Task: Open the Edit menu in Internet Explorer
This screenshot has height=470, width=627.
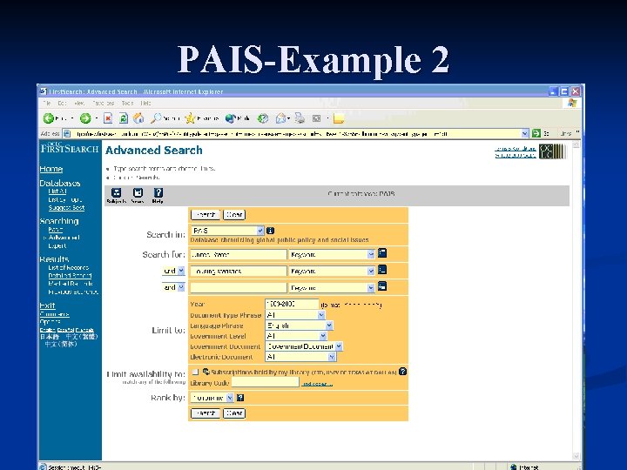Action: 62,103
